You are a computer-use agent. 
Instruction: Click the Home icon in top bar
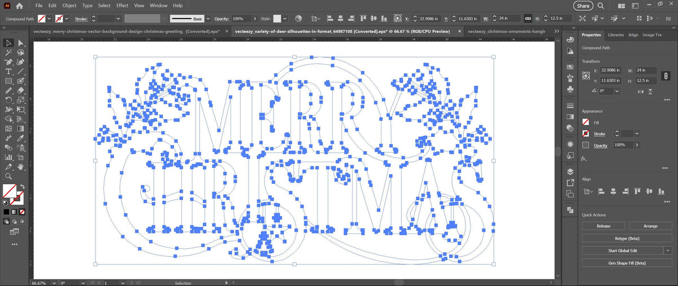[x=20, y=6]
